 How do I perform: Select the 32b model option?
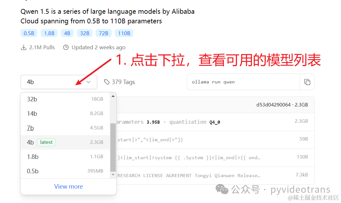coord(65,99)
